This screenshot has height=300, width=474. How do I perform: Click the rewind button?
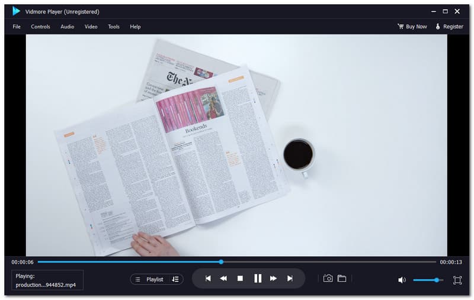coord(223,279)
